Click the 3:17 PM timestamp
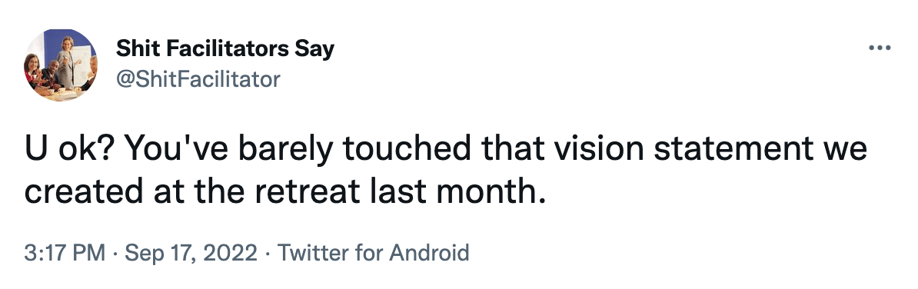 [65, 254]
